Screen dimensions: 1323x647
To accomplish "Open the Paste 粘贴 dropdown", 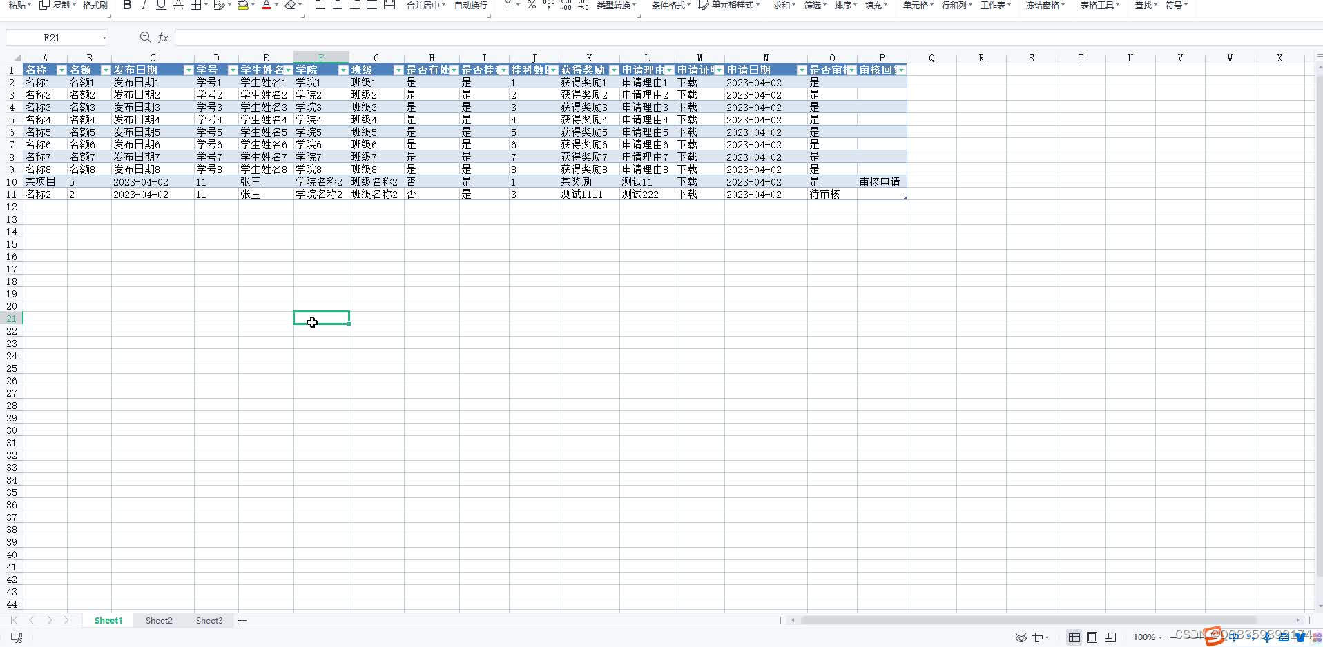I will [x=19, y=5].
